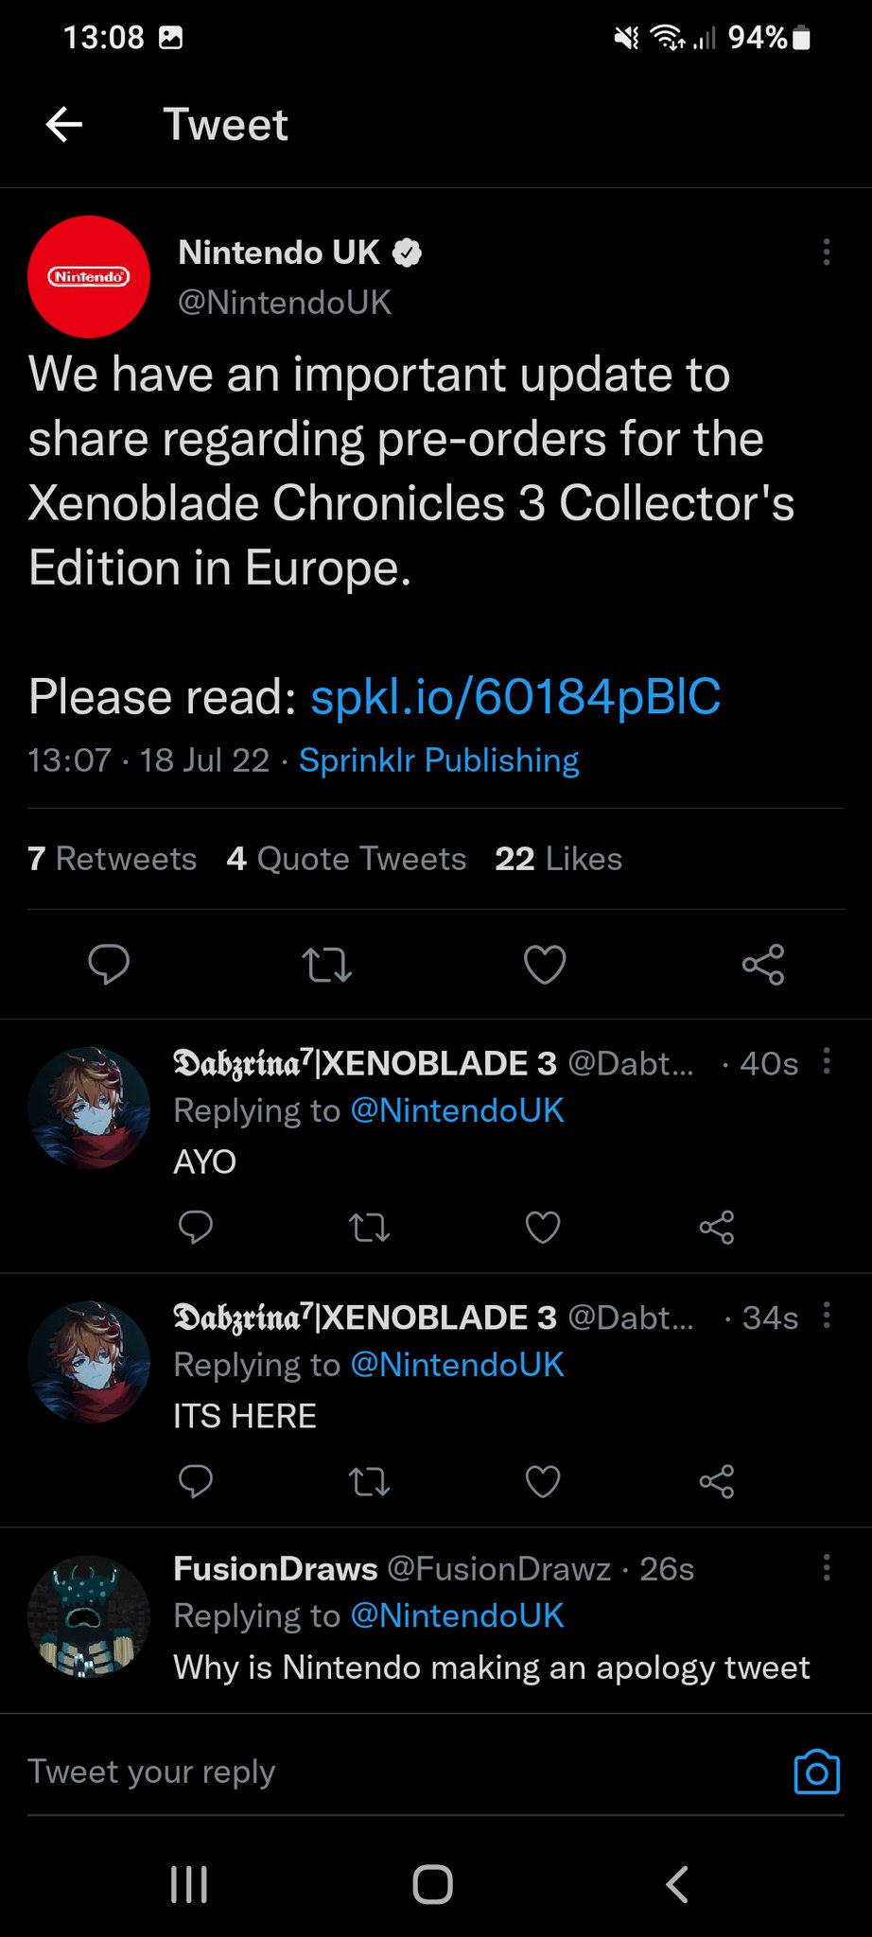
Task: Open more options on the "AYO" reply
Action: click(826, 1061)
